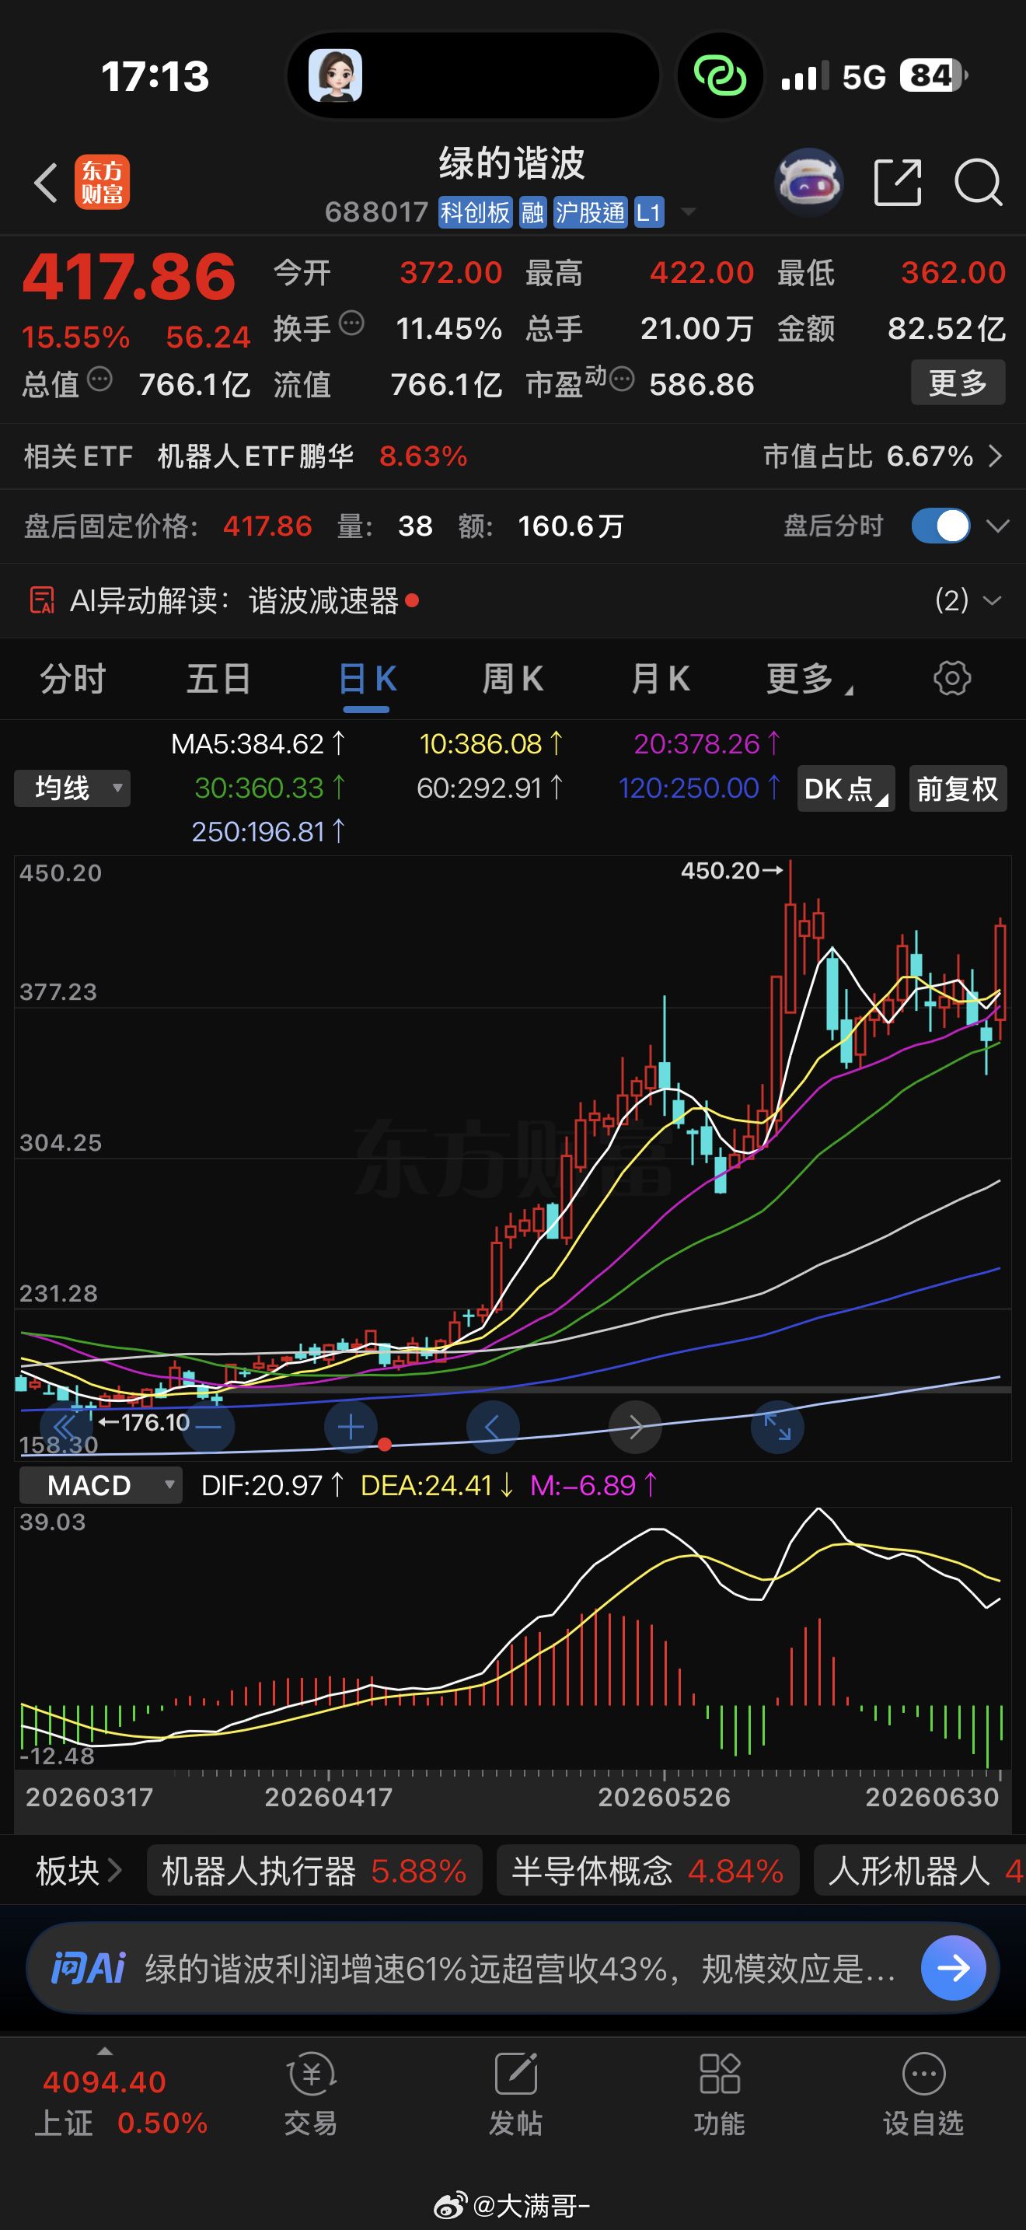This screenshot has width=1026, height=2230.
Task: Expand stock info dropdown next to L1
Action: click(689, 212)
